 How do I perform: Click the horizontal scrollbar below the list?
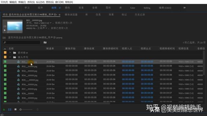(x=56, y=103)
